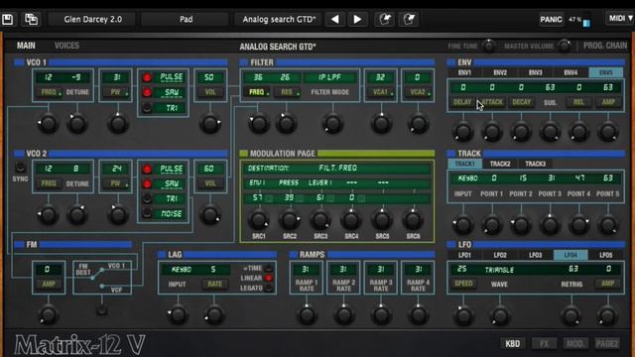635x357 pixels.
Task: Toggle the lag =TIME mode
Action: click(268, 268)
